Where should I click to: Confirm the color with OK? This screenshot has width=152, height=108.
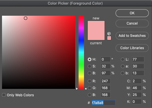click(132, 13)
